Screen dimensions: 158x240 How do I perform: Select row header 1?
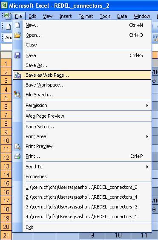coord(6,63)
